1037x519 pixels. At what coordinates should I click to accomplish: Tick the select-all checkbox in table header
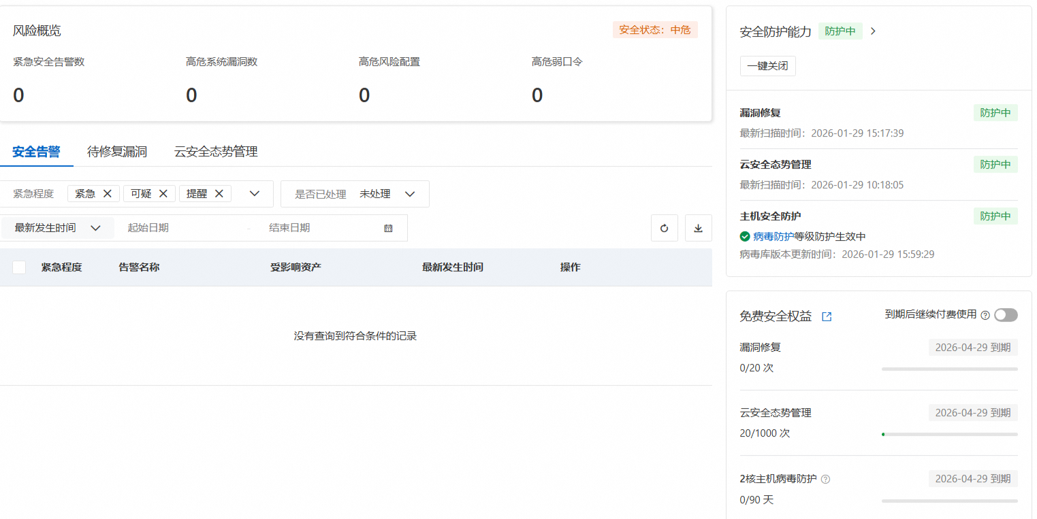click(19, 267)
